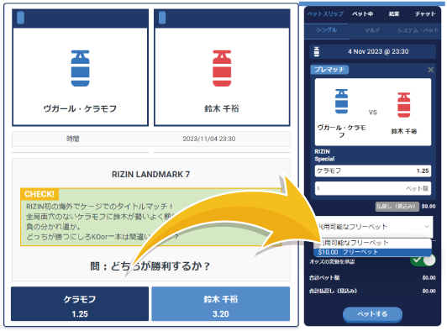
Task: Open the 結果 tab
Action: pyautogui.click(x=394, y=13)
